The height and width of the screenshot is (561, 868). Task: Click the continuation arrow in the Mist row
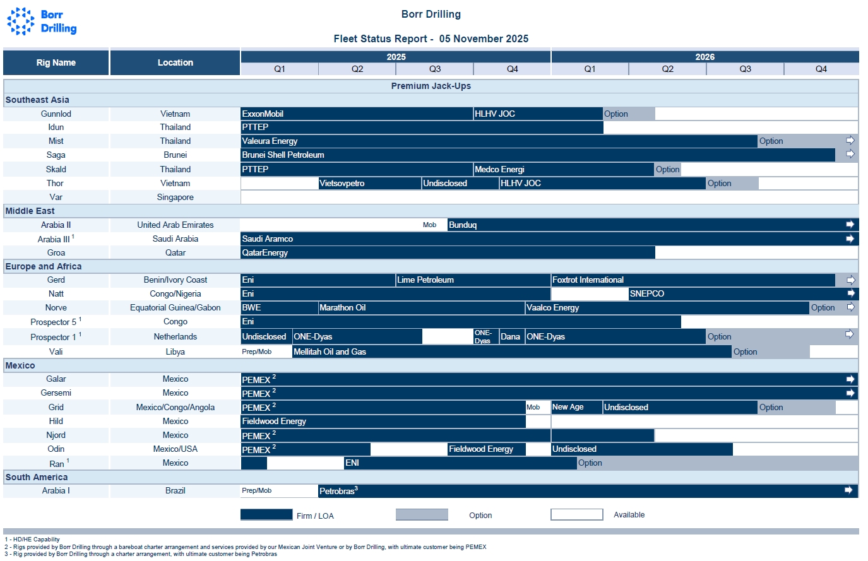pyautogui.click(x=850, y=140)
